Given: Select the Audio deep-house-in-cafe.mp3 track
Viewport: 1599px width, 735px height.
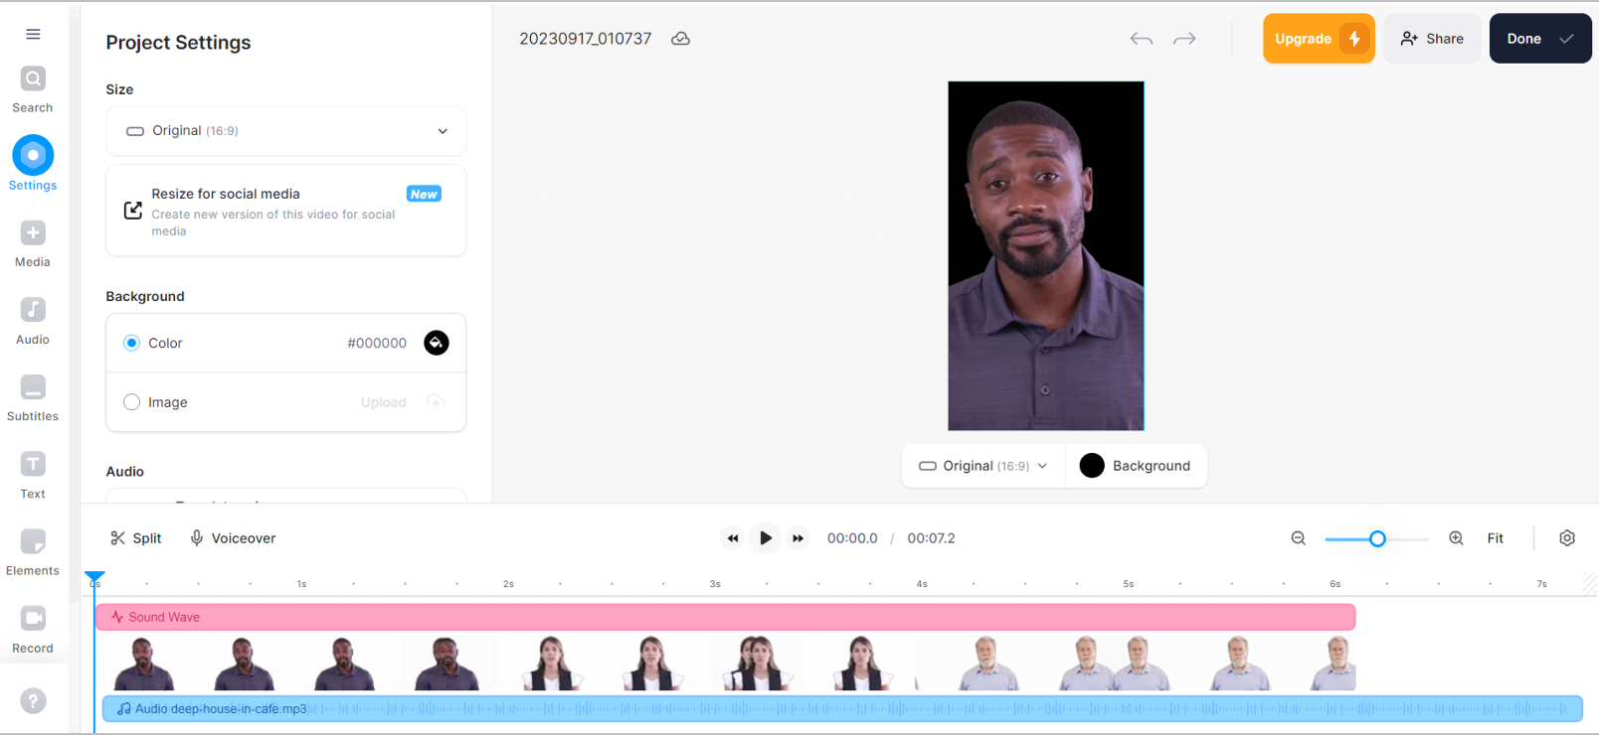Looking at the screenshot, I should (x=842, y=708).
